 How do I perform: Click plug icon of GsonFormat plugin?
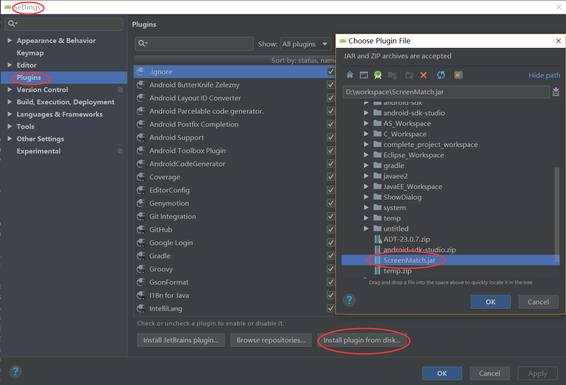click(141, 282)
